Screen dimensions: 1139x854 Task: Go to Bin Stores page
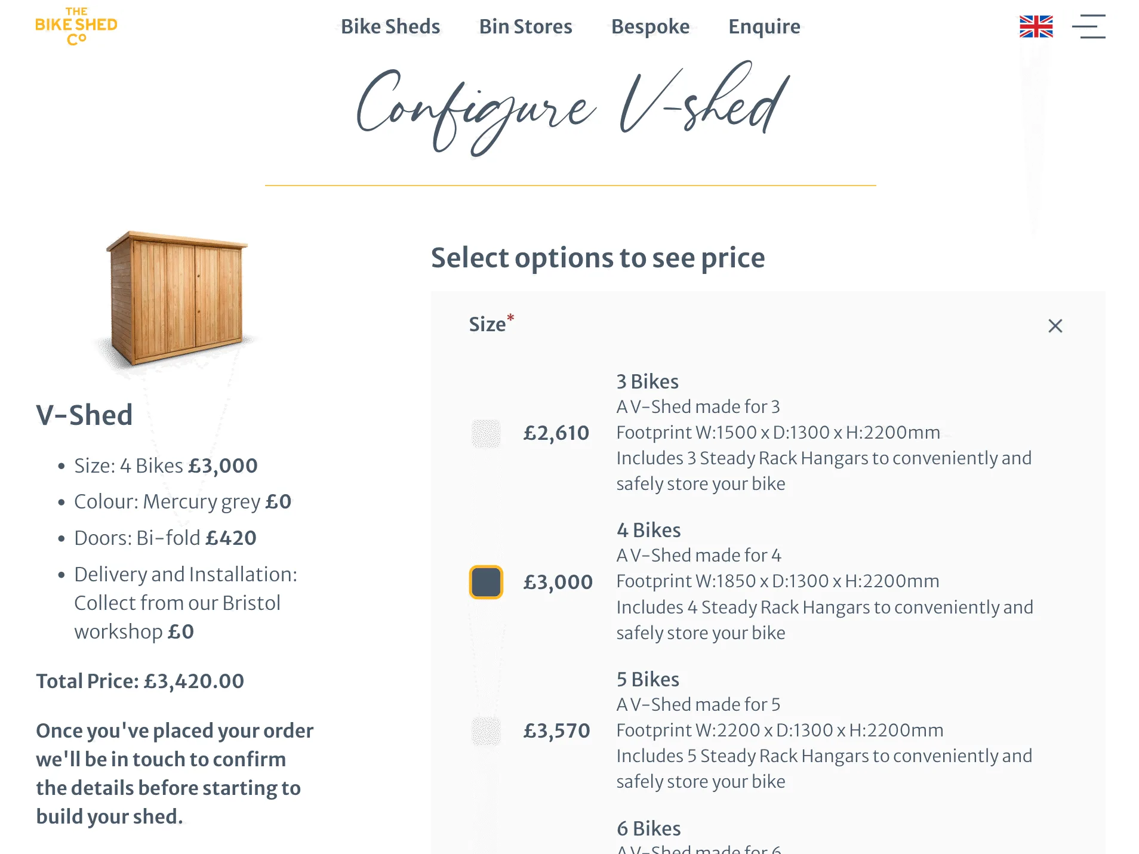coord(525,27)
